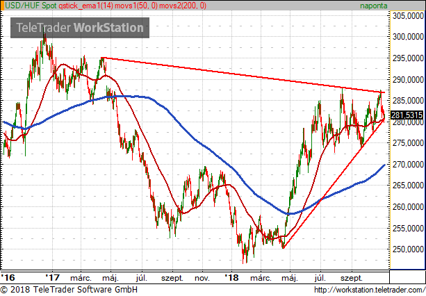Click the 255,0000 price axis label
This screenshot has width=426, height=296.
(x=408, y=228)
